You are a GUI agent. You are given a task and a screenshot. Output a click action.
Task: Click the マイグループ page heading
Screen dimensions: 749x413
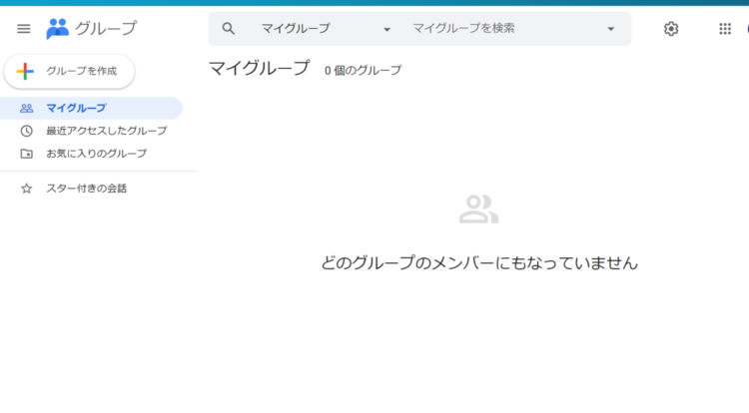[260, 68]
